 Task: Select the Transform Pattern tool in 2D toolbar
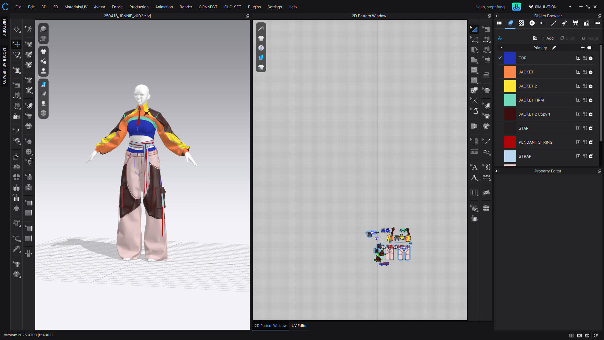tap(474, 29)
